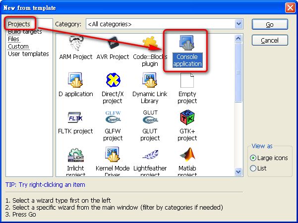Select the Console application icon

pyautogui.click(x=187, y=43)
